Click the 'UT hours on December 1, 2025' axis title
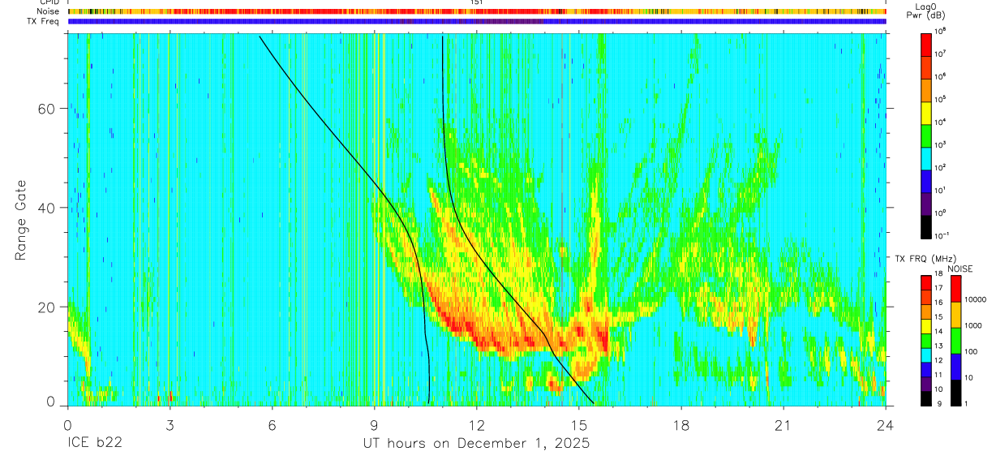The height and width of the screenshot is (460, 996). 476,444
